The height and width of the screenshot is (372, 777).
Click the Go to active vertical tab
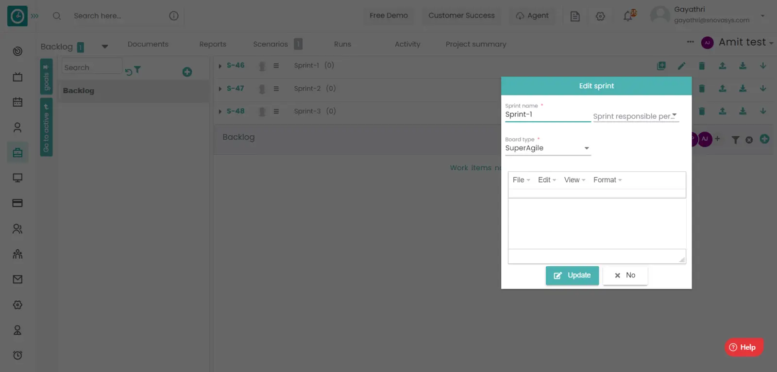(46, 127)
